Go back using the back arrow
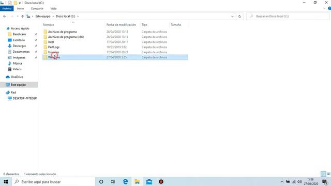This screenshot has height=186, width=331. [x=5, y=16]
